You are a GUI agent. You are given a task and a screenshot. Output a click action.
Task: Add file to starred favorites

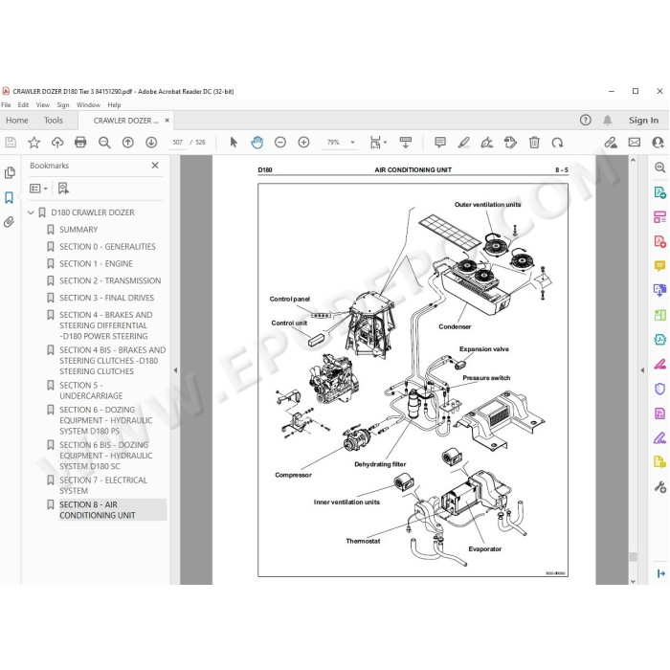coord(33,143)
